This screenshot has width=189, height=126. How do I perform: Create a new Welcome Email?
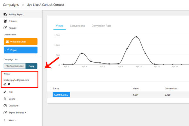(20, 42)
